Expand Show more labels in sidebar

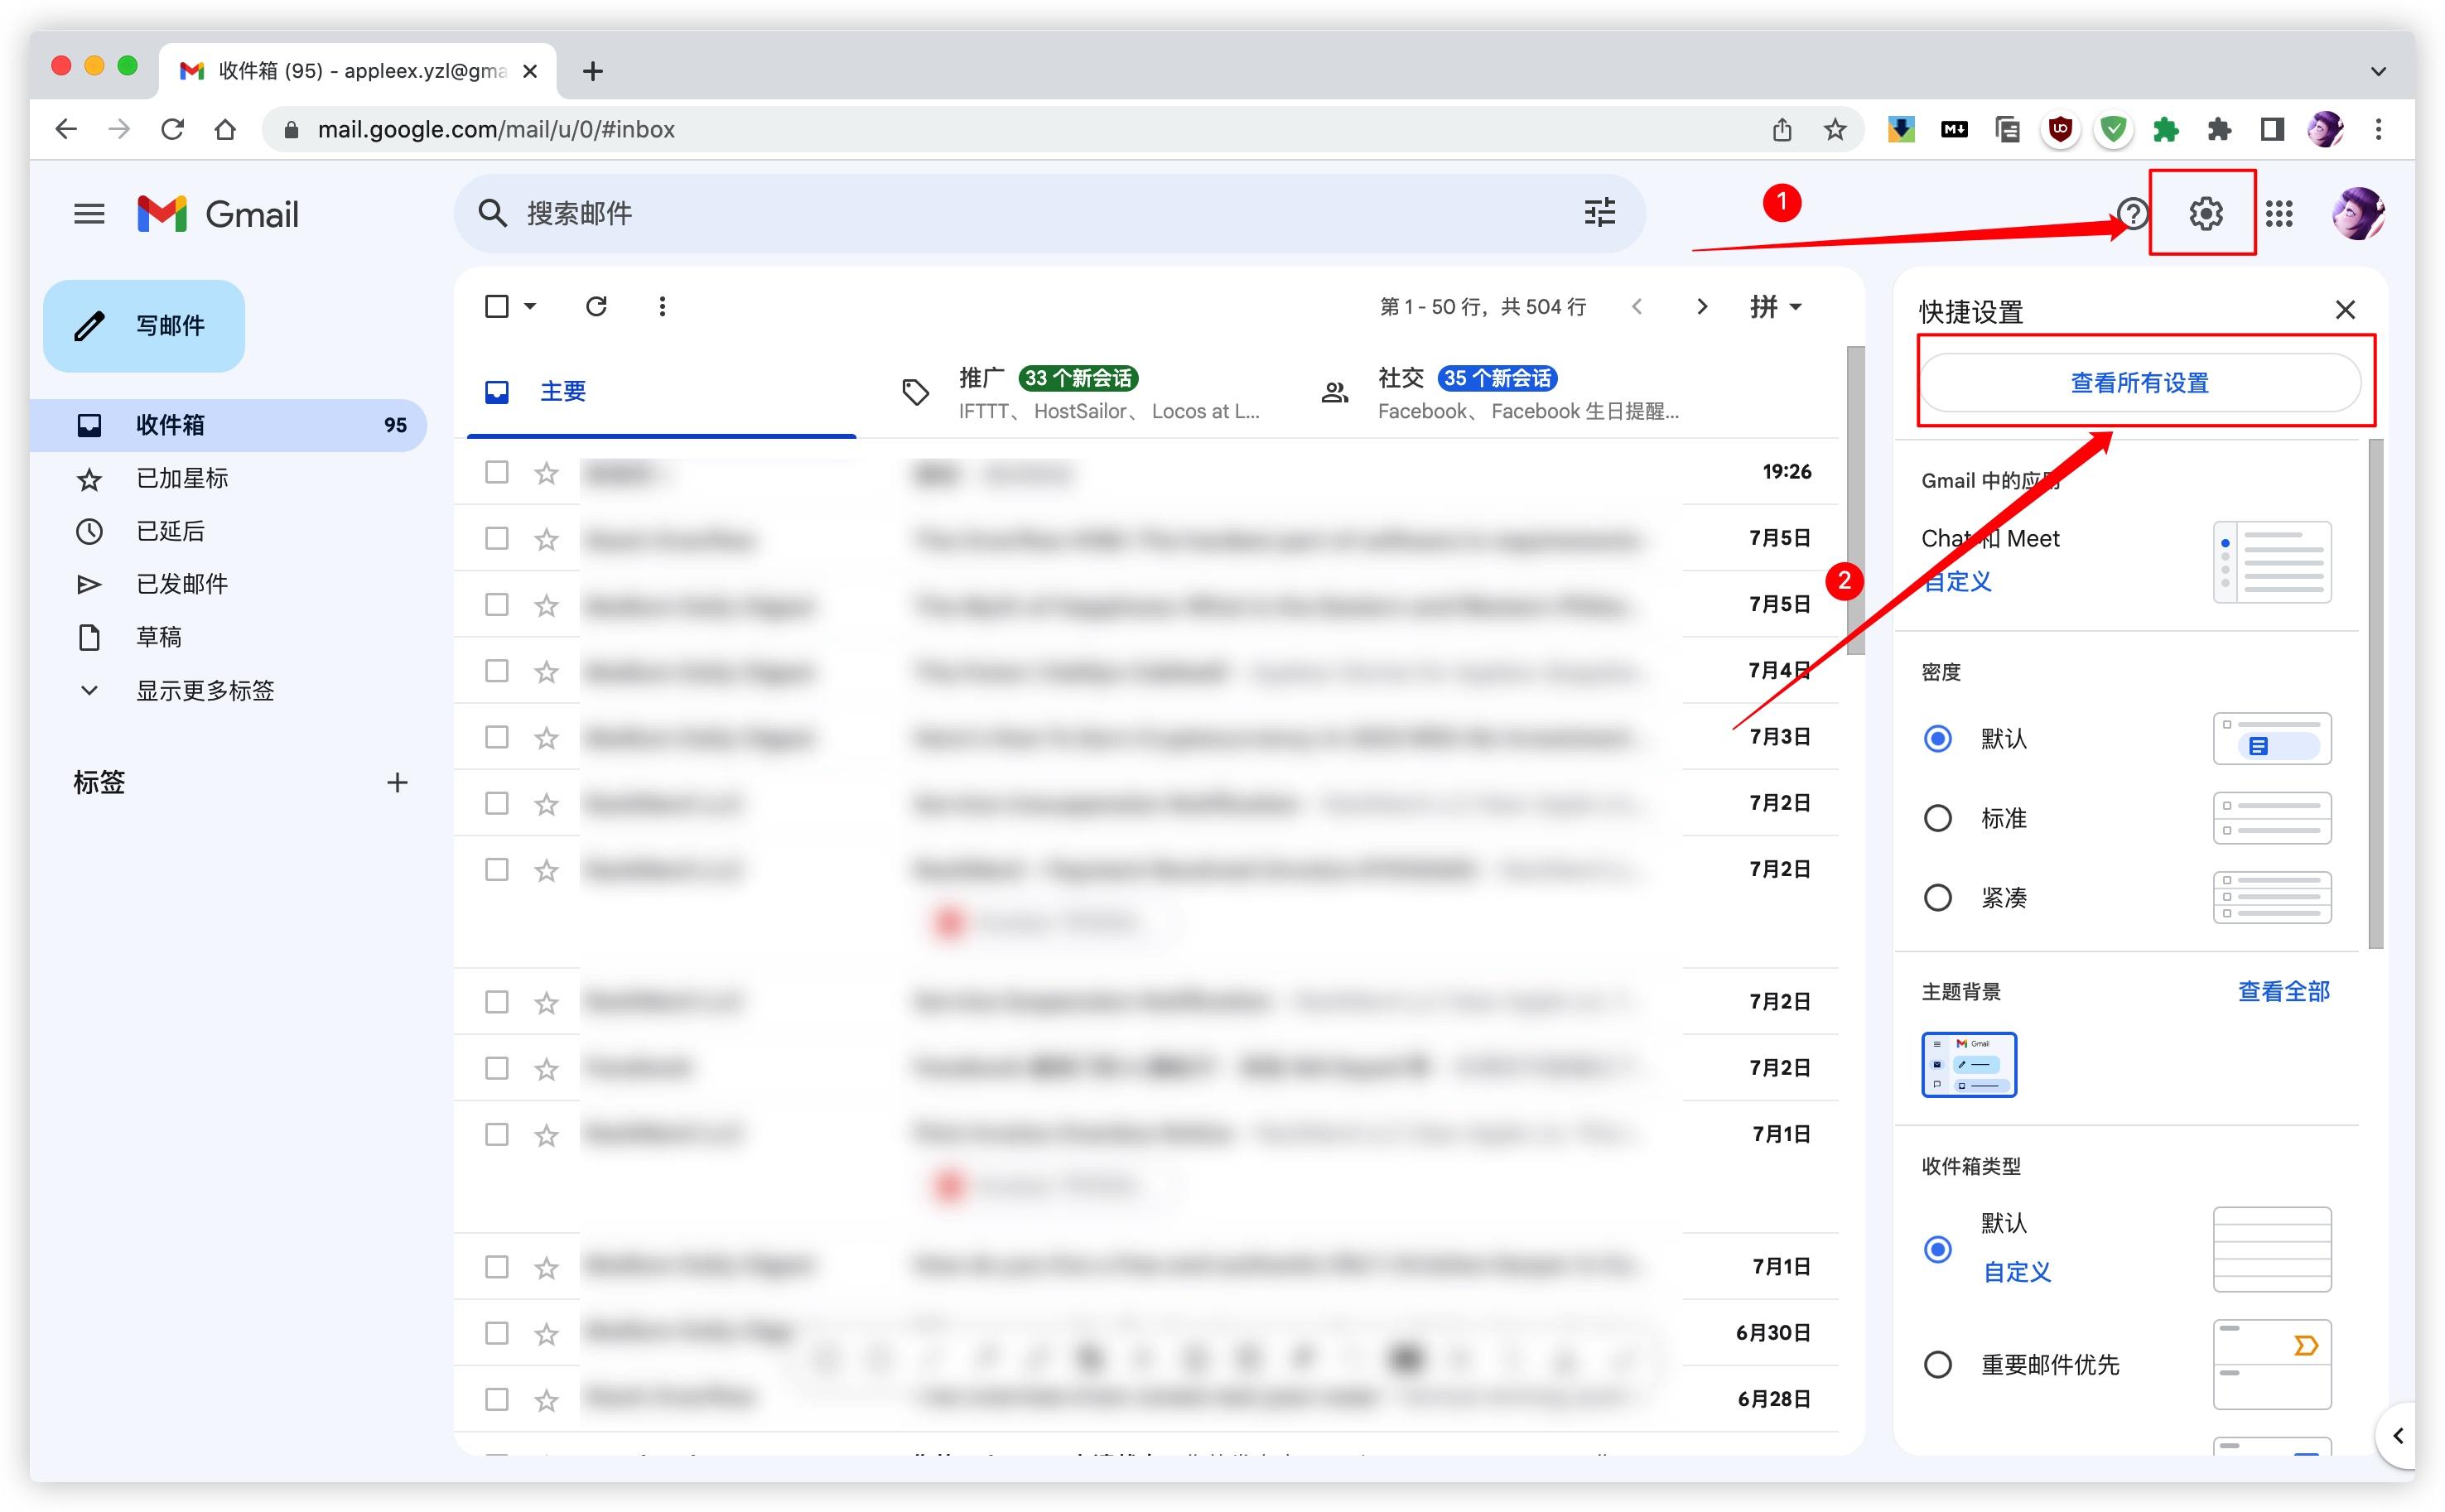point(204,690)
